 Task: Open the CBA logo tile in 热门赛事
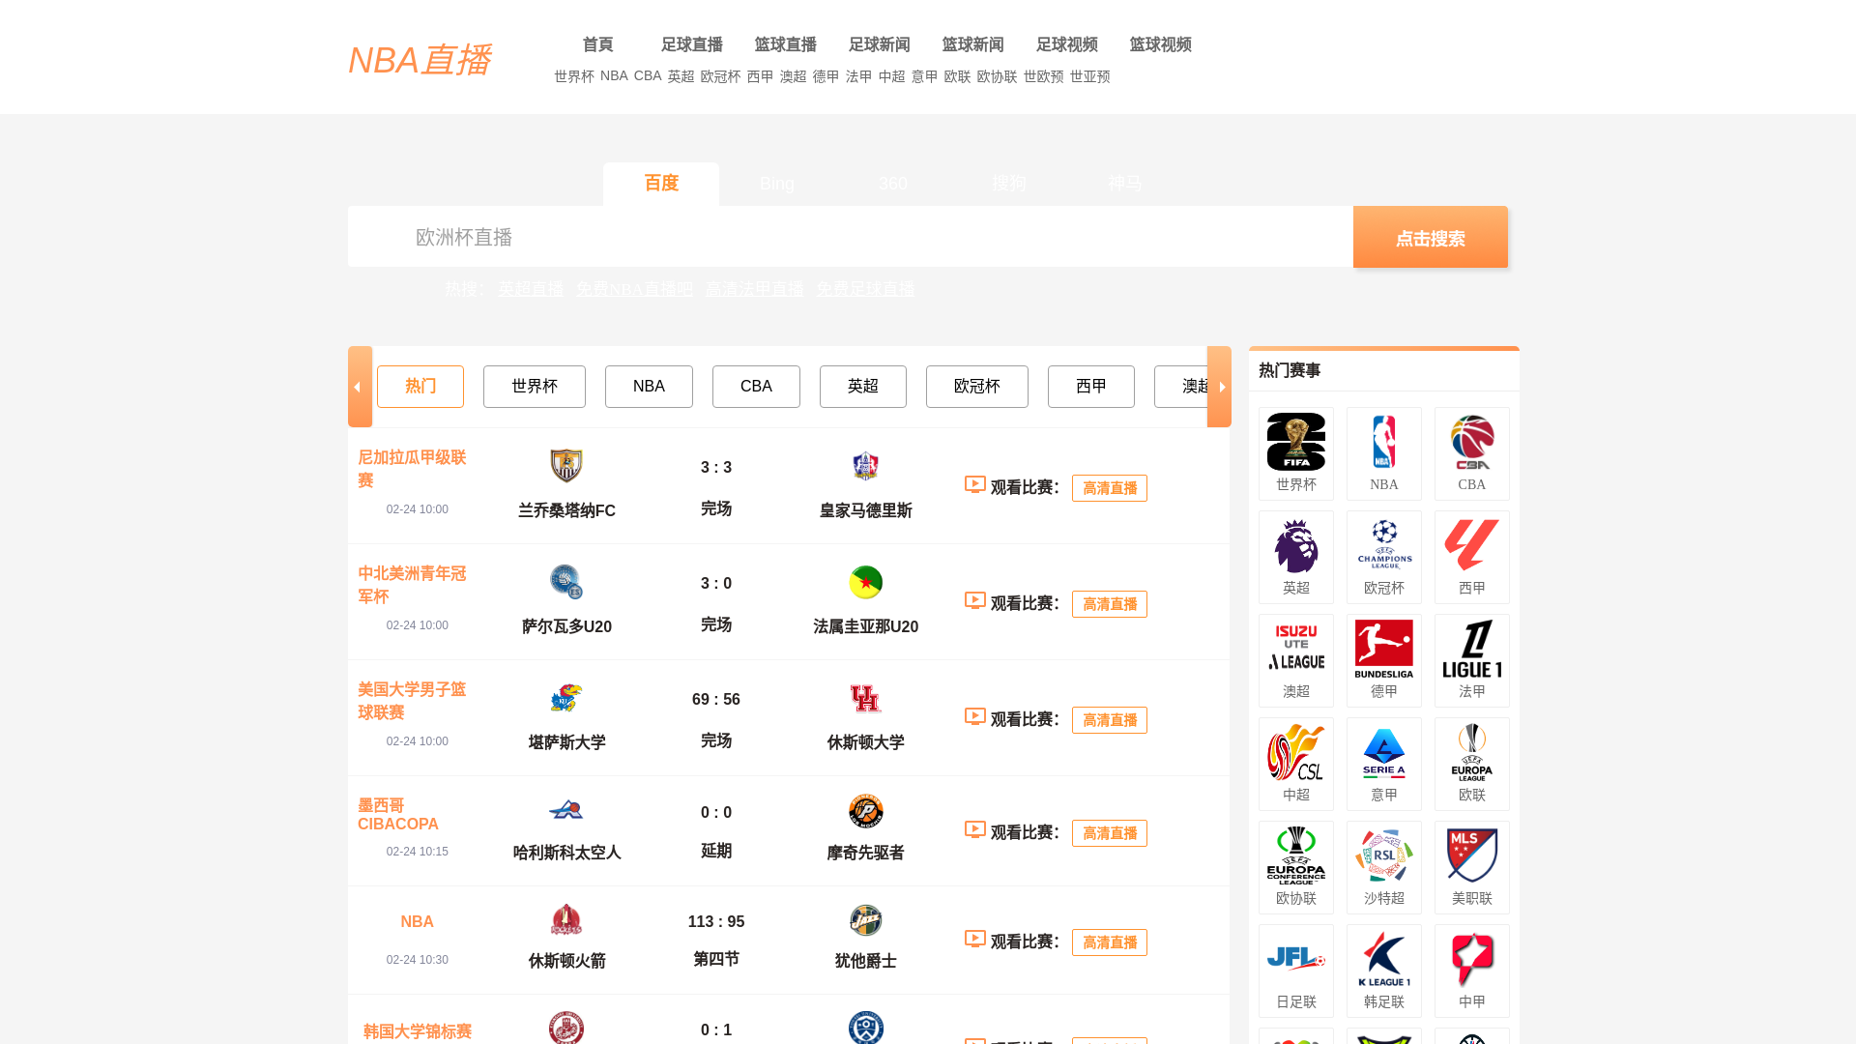click(1471, 453)
